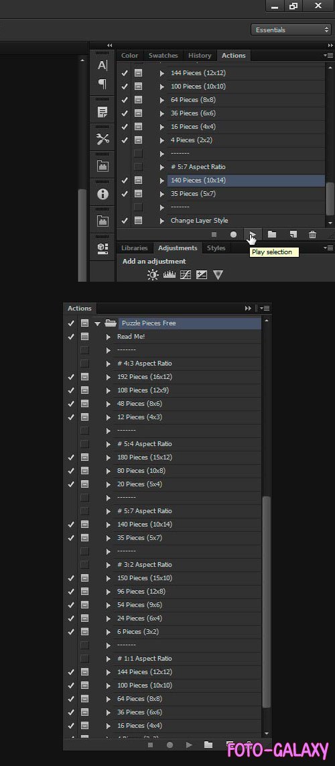
Task: Click the floating Actions panel scroll-up arrow
Action: tap(266, 321)
